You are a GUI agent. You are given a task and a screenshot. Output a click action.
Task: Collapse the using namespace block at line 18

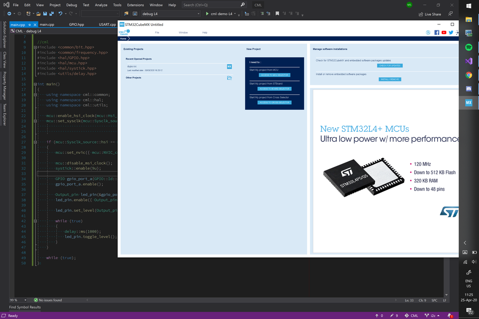point(35,95)
